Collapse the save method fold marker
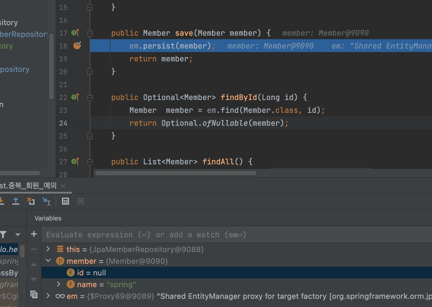Image resolution: width=432 pixels, height=307 pixels. (90, 33)
